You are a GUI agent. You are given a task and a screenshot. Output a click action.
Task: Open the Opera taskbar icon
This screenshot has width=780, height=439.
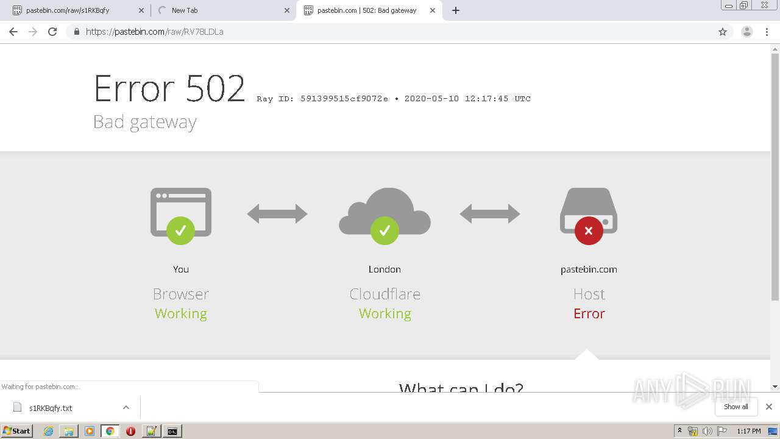click(x=130, y=431)
